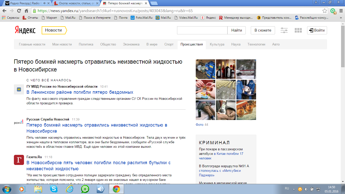The width and height of the screenshot is (345, 194).
Task: Open the search settings sliders icon
Action: 284,30
